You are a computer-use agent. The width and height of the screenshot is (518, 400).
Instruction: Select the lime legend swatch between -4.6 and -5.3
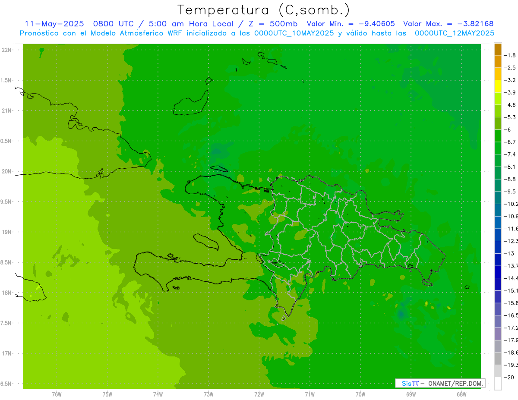498,111
